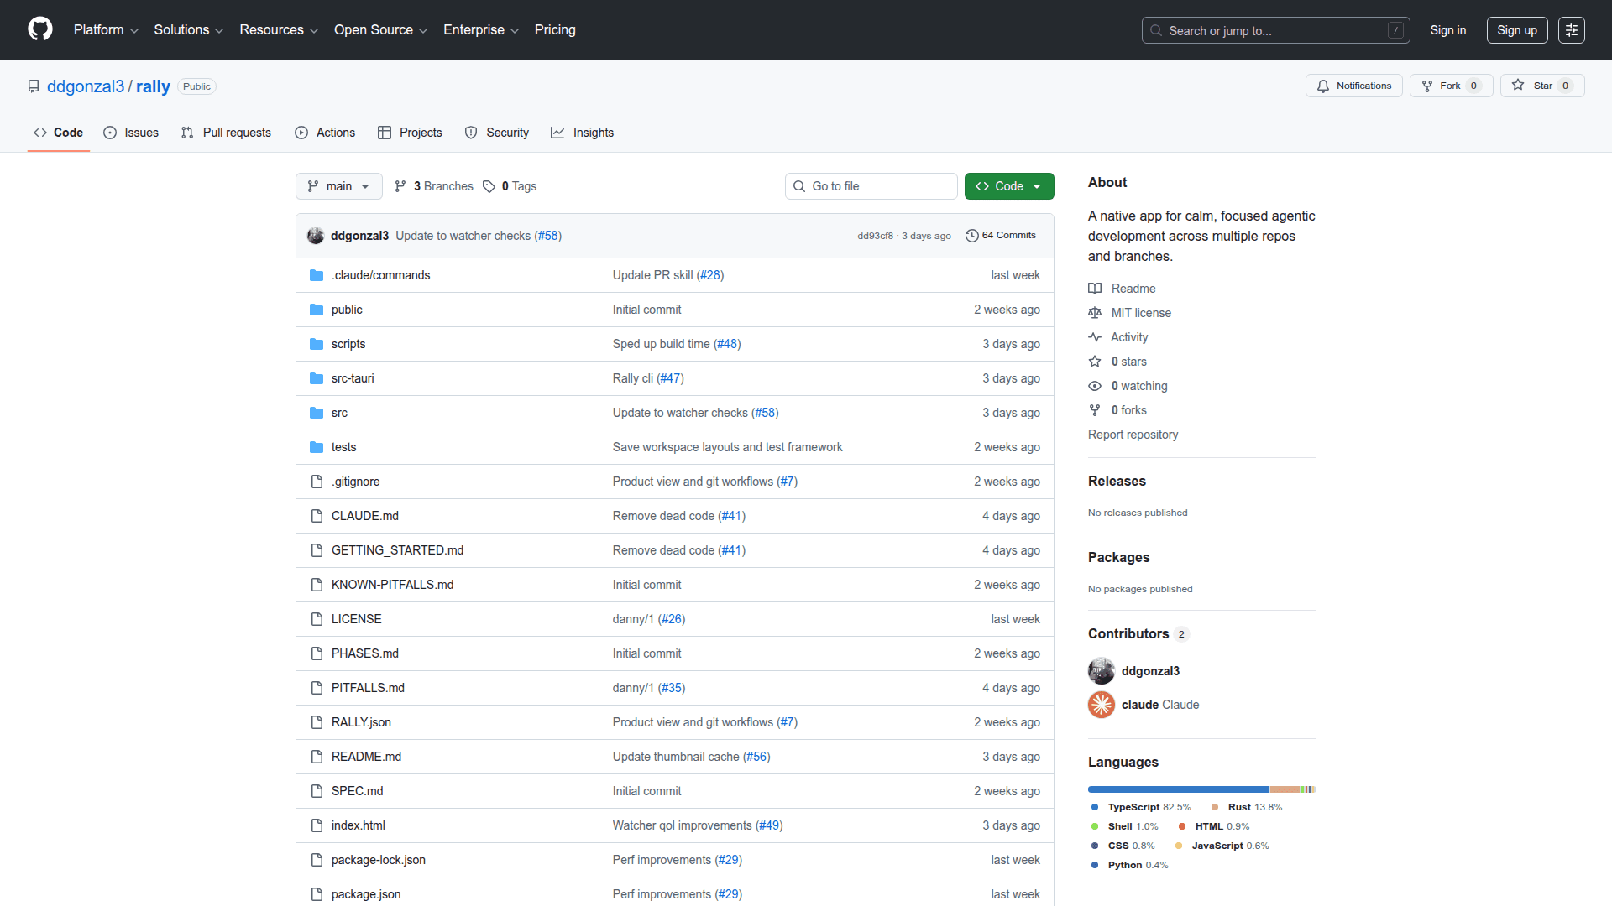Open the MIT license link
Viewport: 1612px width, 906px height.
coord(1140,313)
